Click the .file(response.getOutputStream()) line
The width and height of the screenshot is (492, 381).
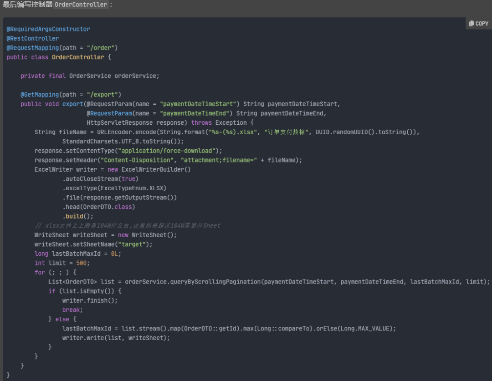pos(119,198)
